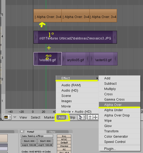Image resolution: width=143 pixels, height=153 pixels.
Task: Choose Audio (RAM) from the Add menu
Action: [x=77, y=85]
